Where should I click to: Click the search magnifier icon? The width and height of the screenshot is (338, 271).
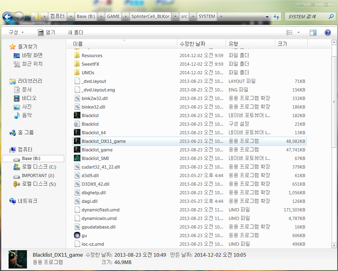pyautogui.click(x=331, y=16)
